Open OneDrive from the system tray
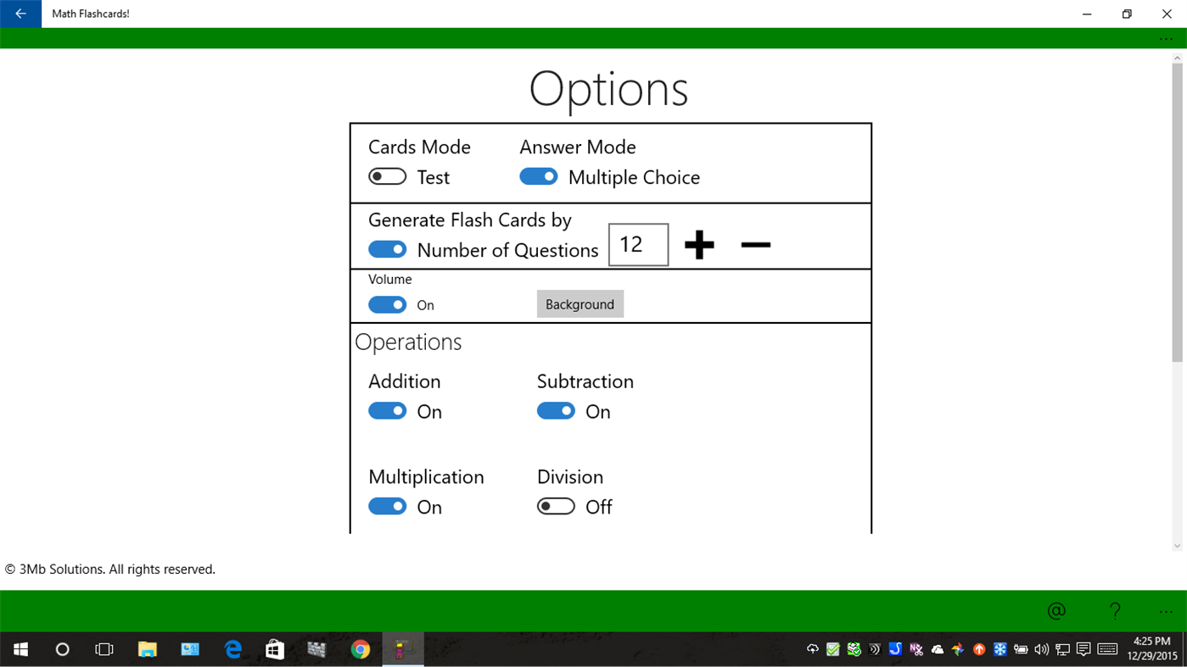Image resolution: width=1187 pixels, height=667 pixels. point(937,649)
